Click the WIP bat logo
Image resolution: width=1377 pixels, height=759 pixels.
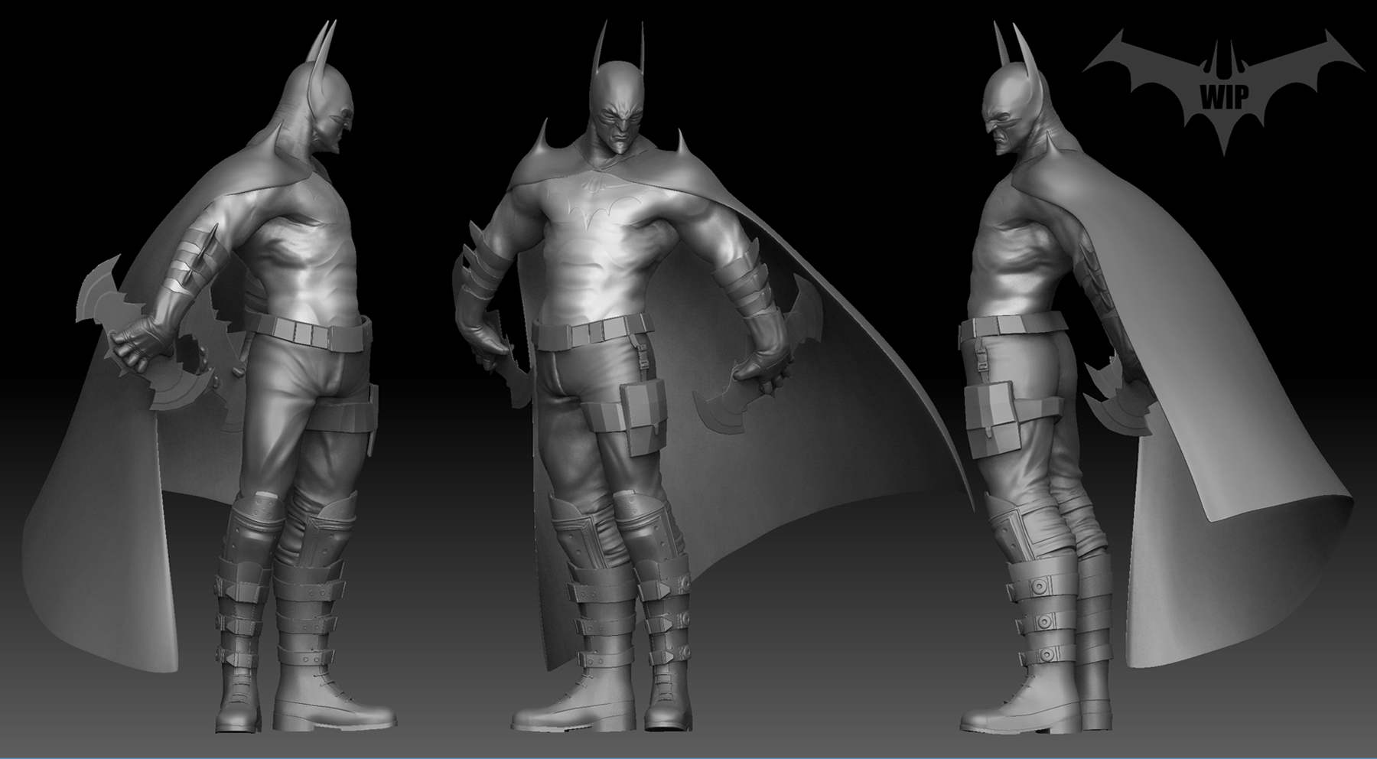1224,77
